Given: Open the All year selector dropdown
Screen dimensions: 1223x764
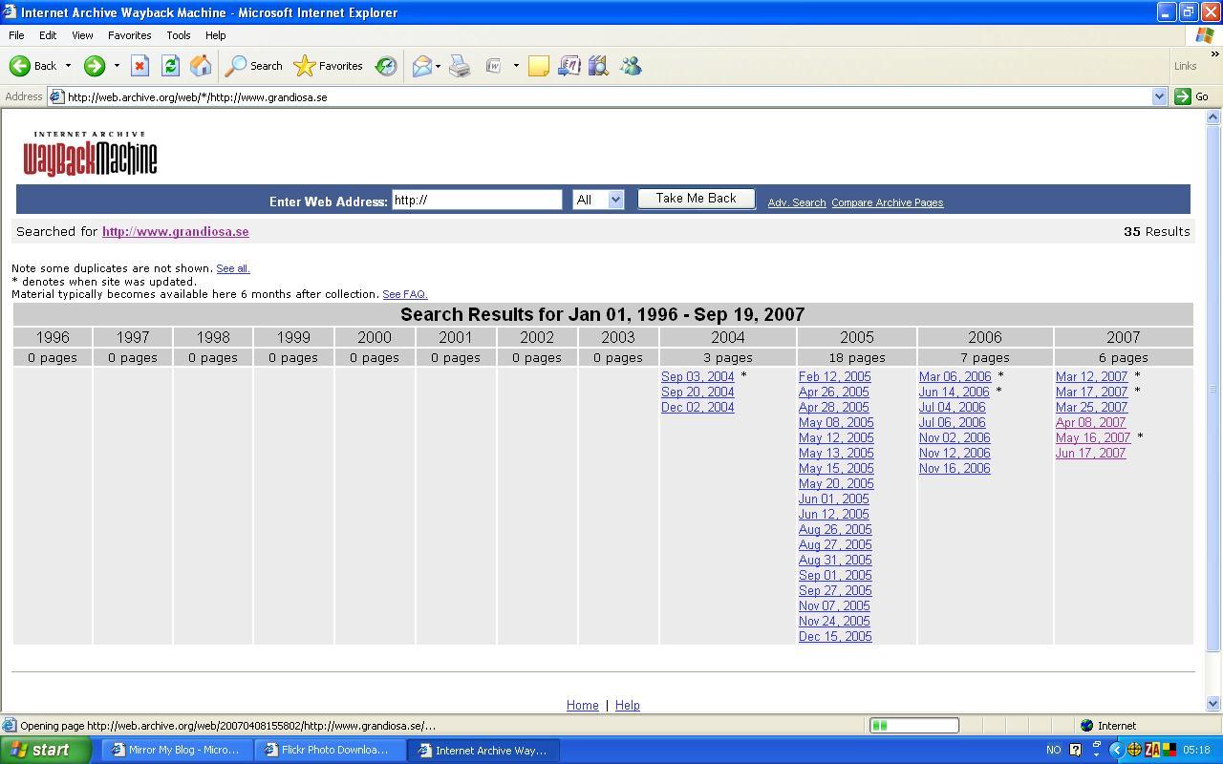Looking at the screenshot, I should point(598,200).
